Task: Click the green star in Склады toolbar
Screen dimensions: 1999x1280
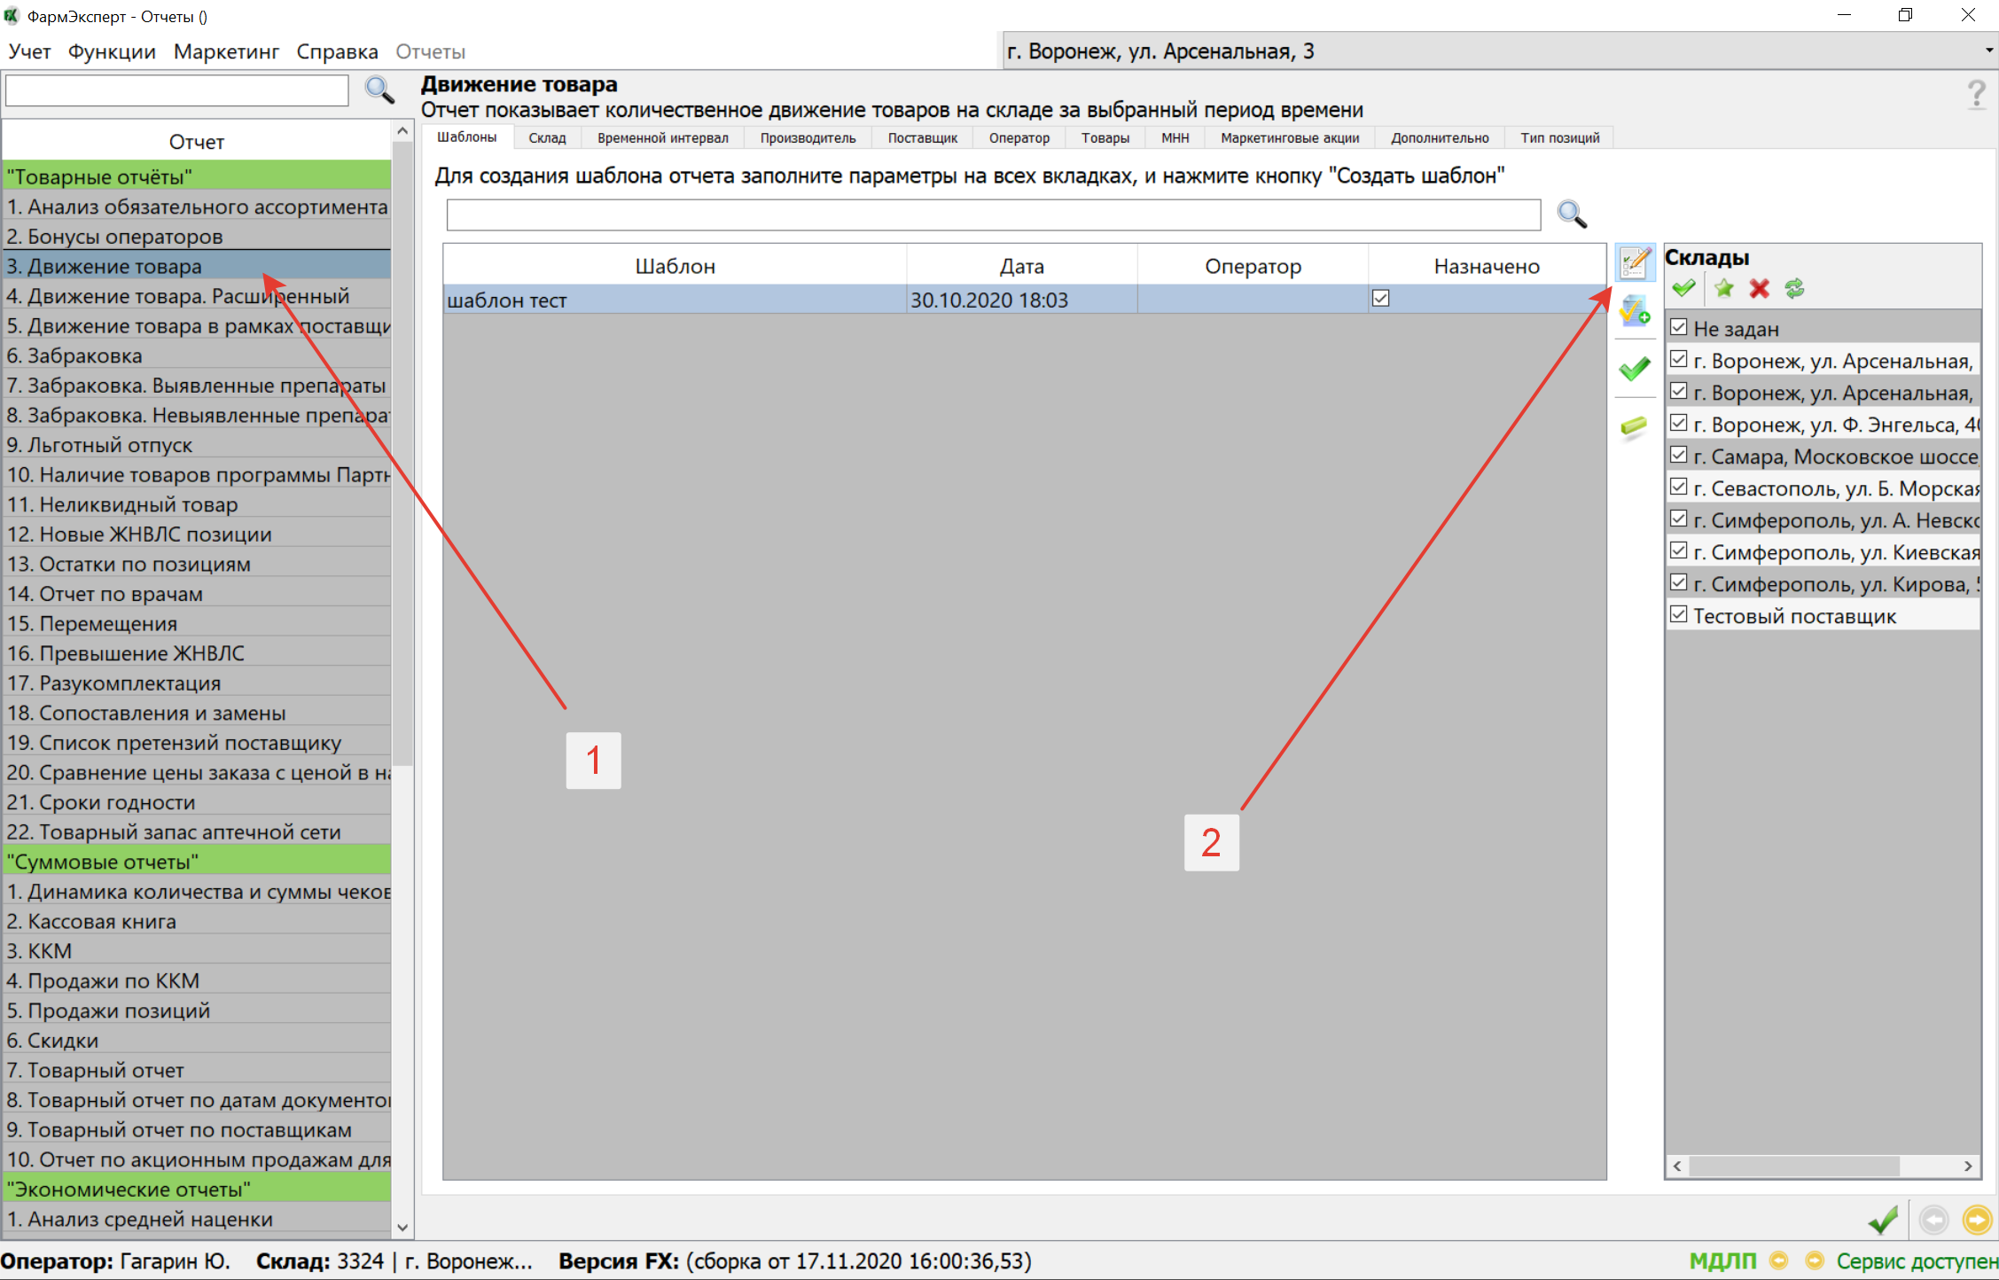Action: (1723, 288)
